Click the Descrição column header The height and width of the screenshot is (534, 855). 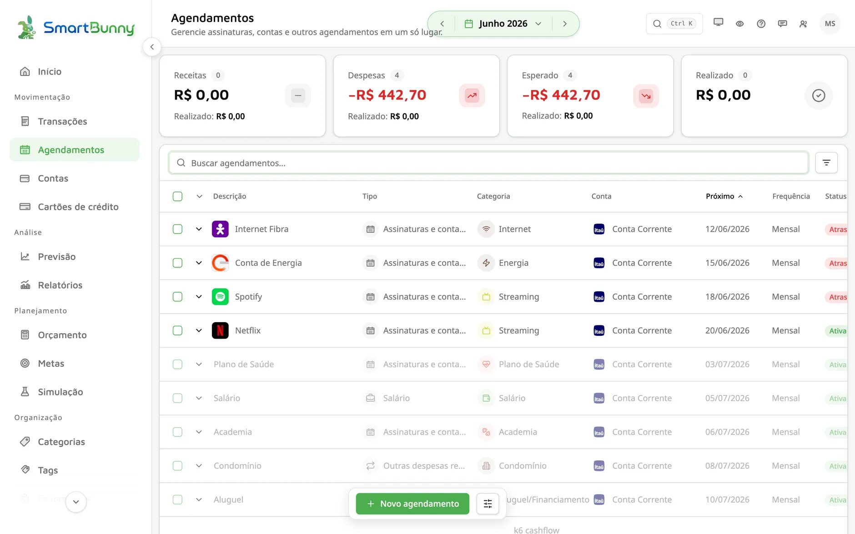click(230, 196)
